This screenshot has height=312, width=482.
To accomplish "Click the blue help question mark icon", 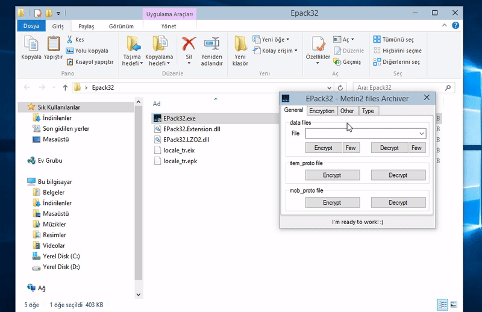I will click(455, 25).
